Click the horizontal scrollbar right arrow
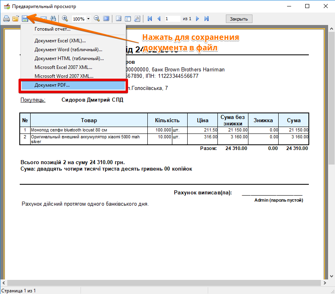This screenshot has width=335, height=294. click(325, 283)
